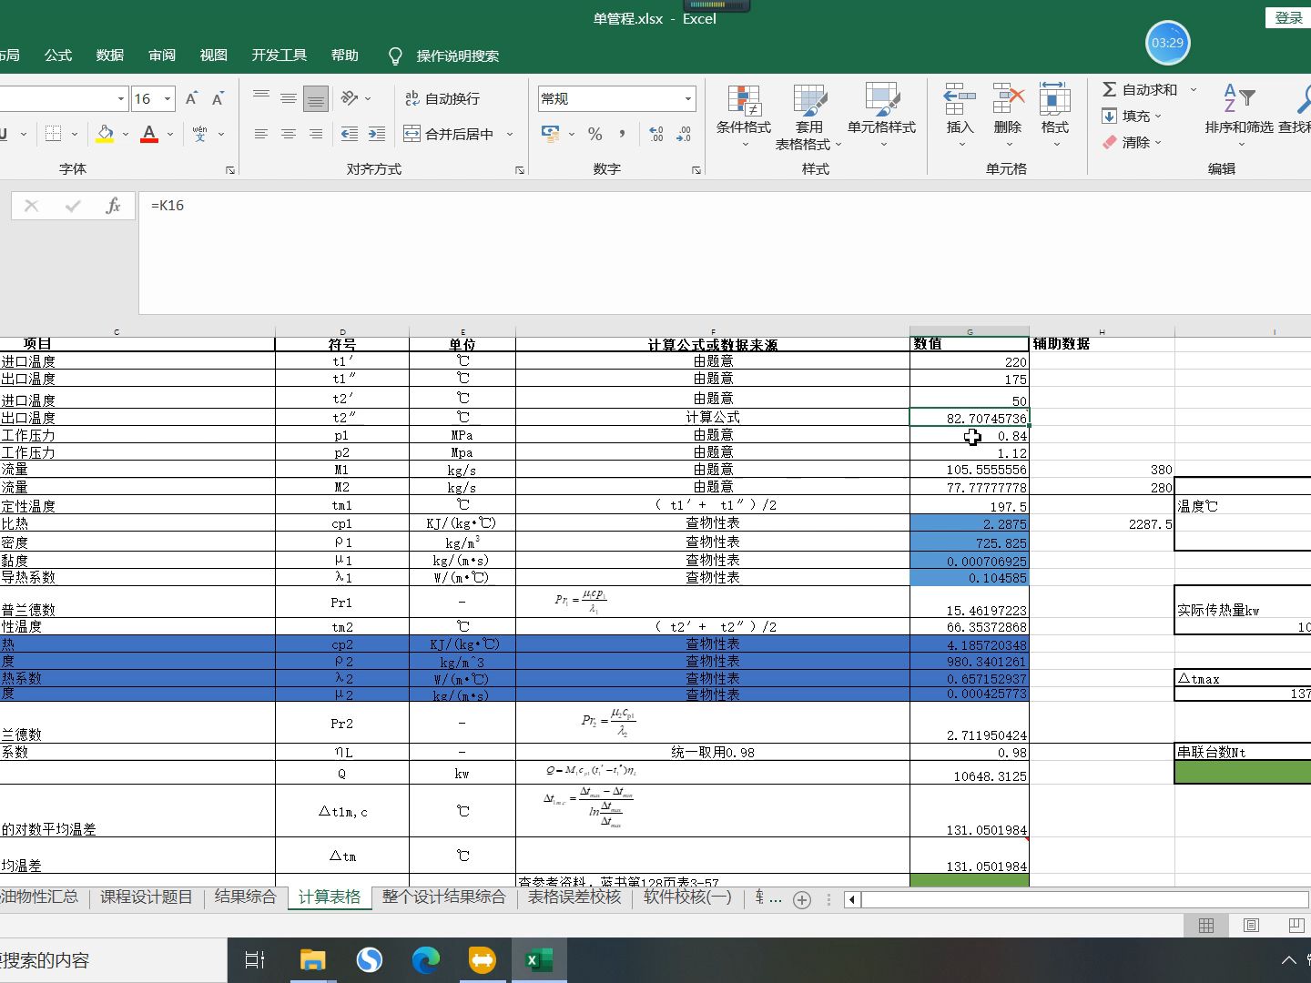Apply the red font color A icon
1311x983 pixels.
point(149,134)
